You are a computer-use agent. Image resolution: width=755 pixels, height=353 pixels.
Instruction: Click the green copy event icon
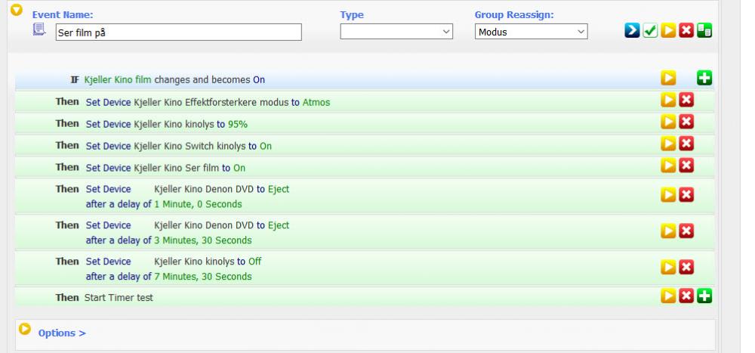click(x=704, y=32)
